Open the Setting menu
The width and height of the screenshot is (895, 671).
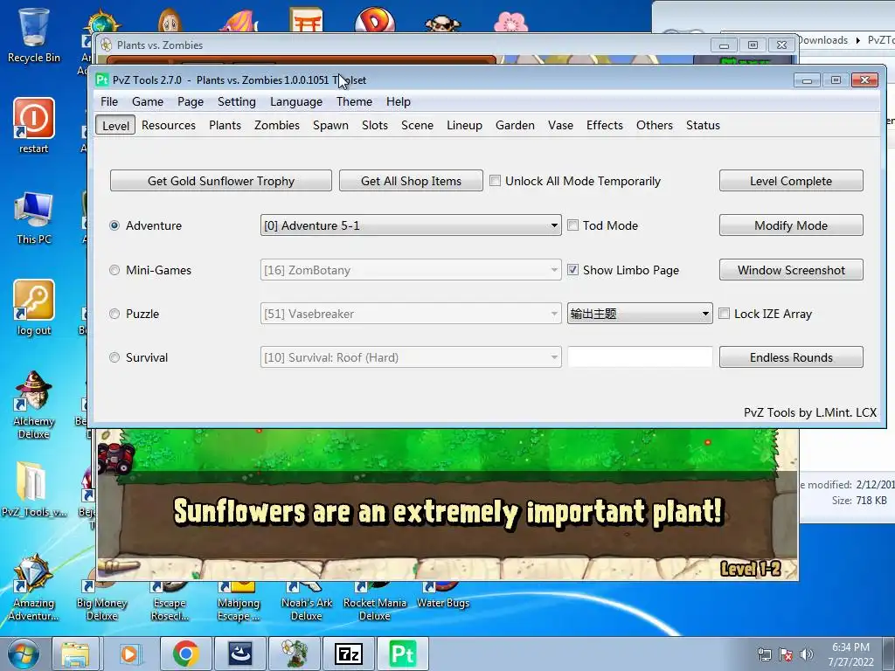(236, 101)
